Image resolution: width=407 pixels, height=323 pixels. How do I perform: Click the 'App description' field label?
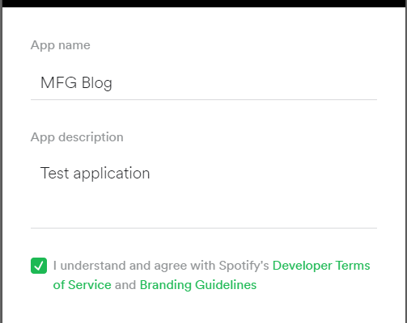(x=77, y=137)
